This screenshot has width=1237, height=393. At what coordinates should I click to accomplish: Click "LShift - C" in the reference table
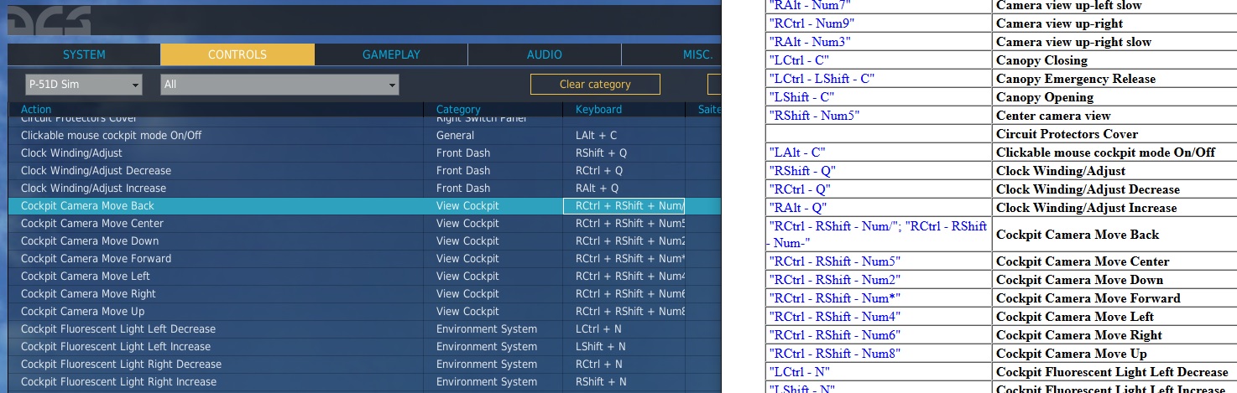[801, 97]
